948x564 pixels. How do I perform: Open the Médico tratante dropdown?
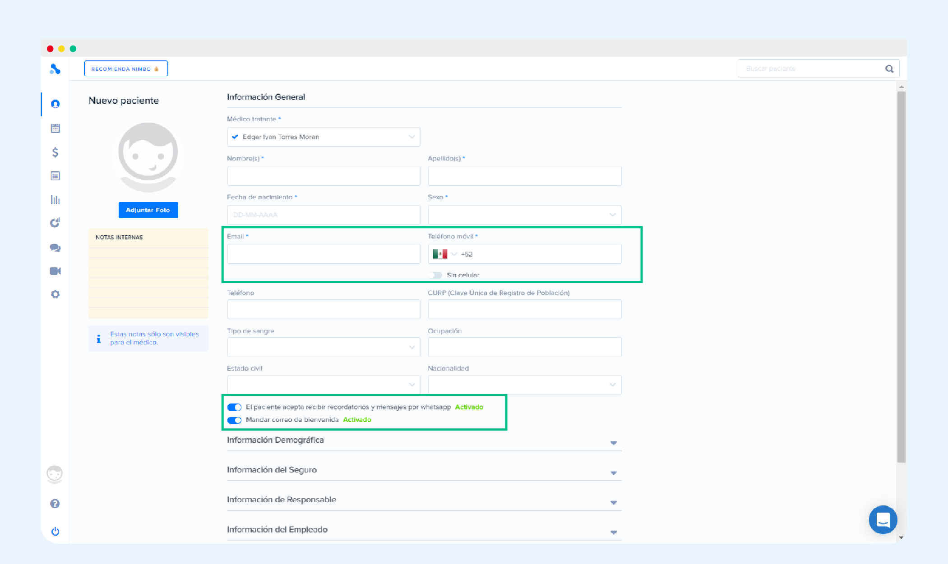(x=324, y=137)
